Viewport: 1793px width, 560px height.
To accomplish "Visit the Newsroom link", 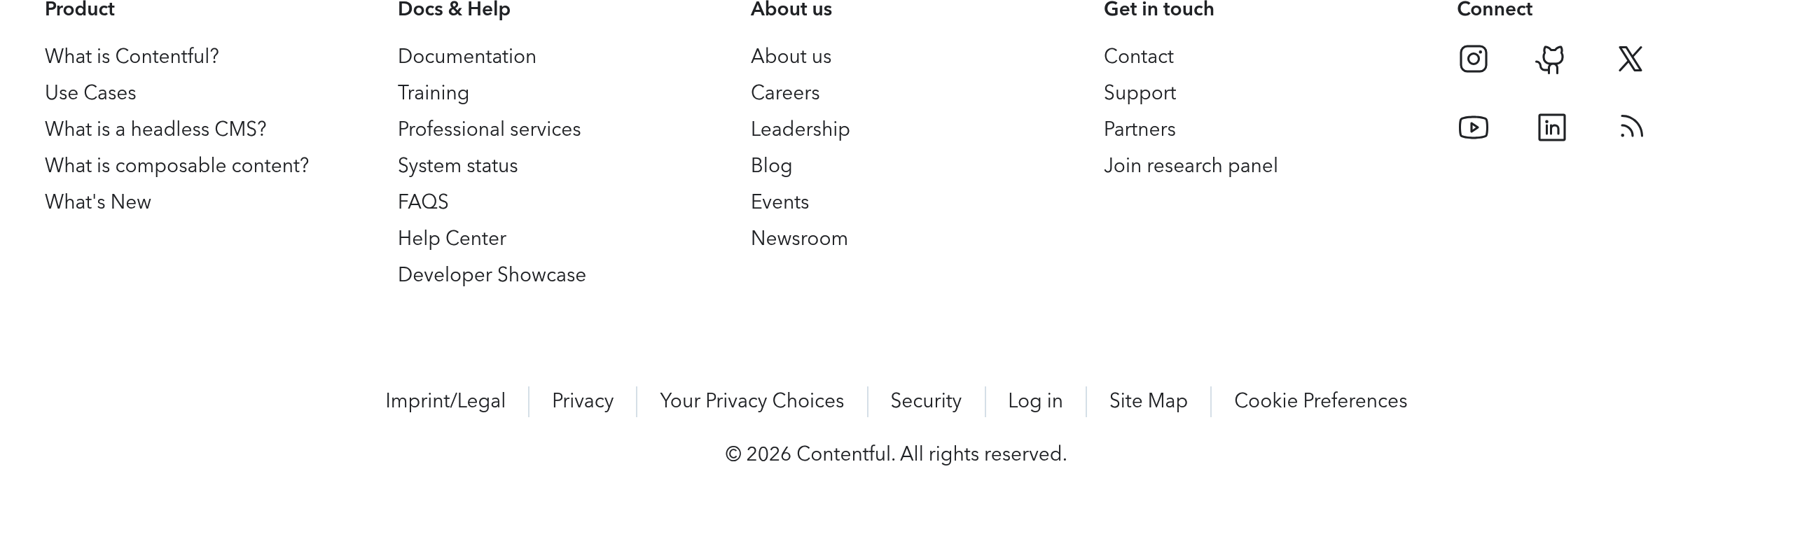I will (x=798, y=239).
